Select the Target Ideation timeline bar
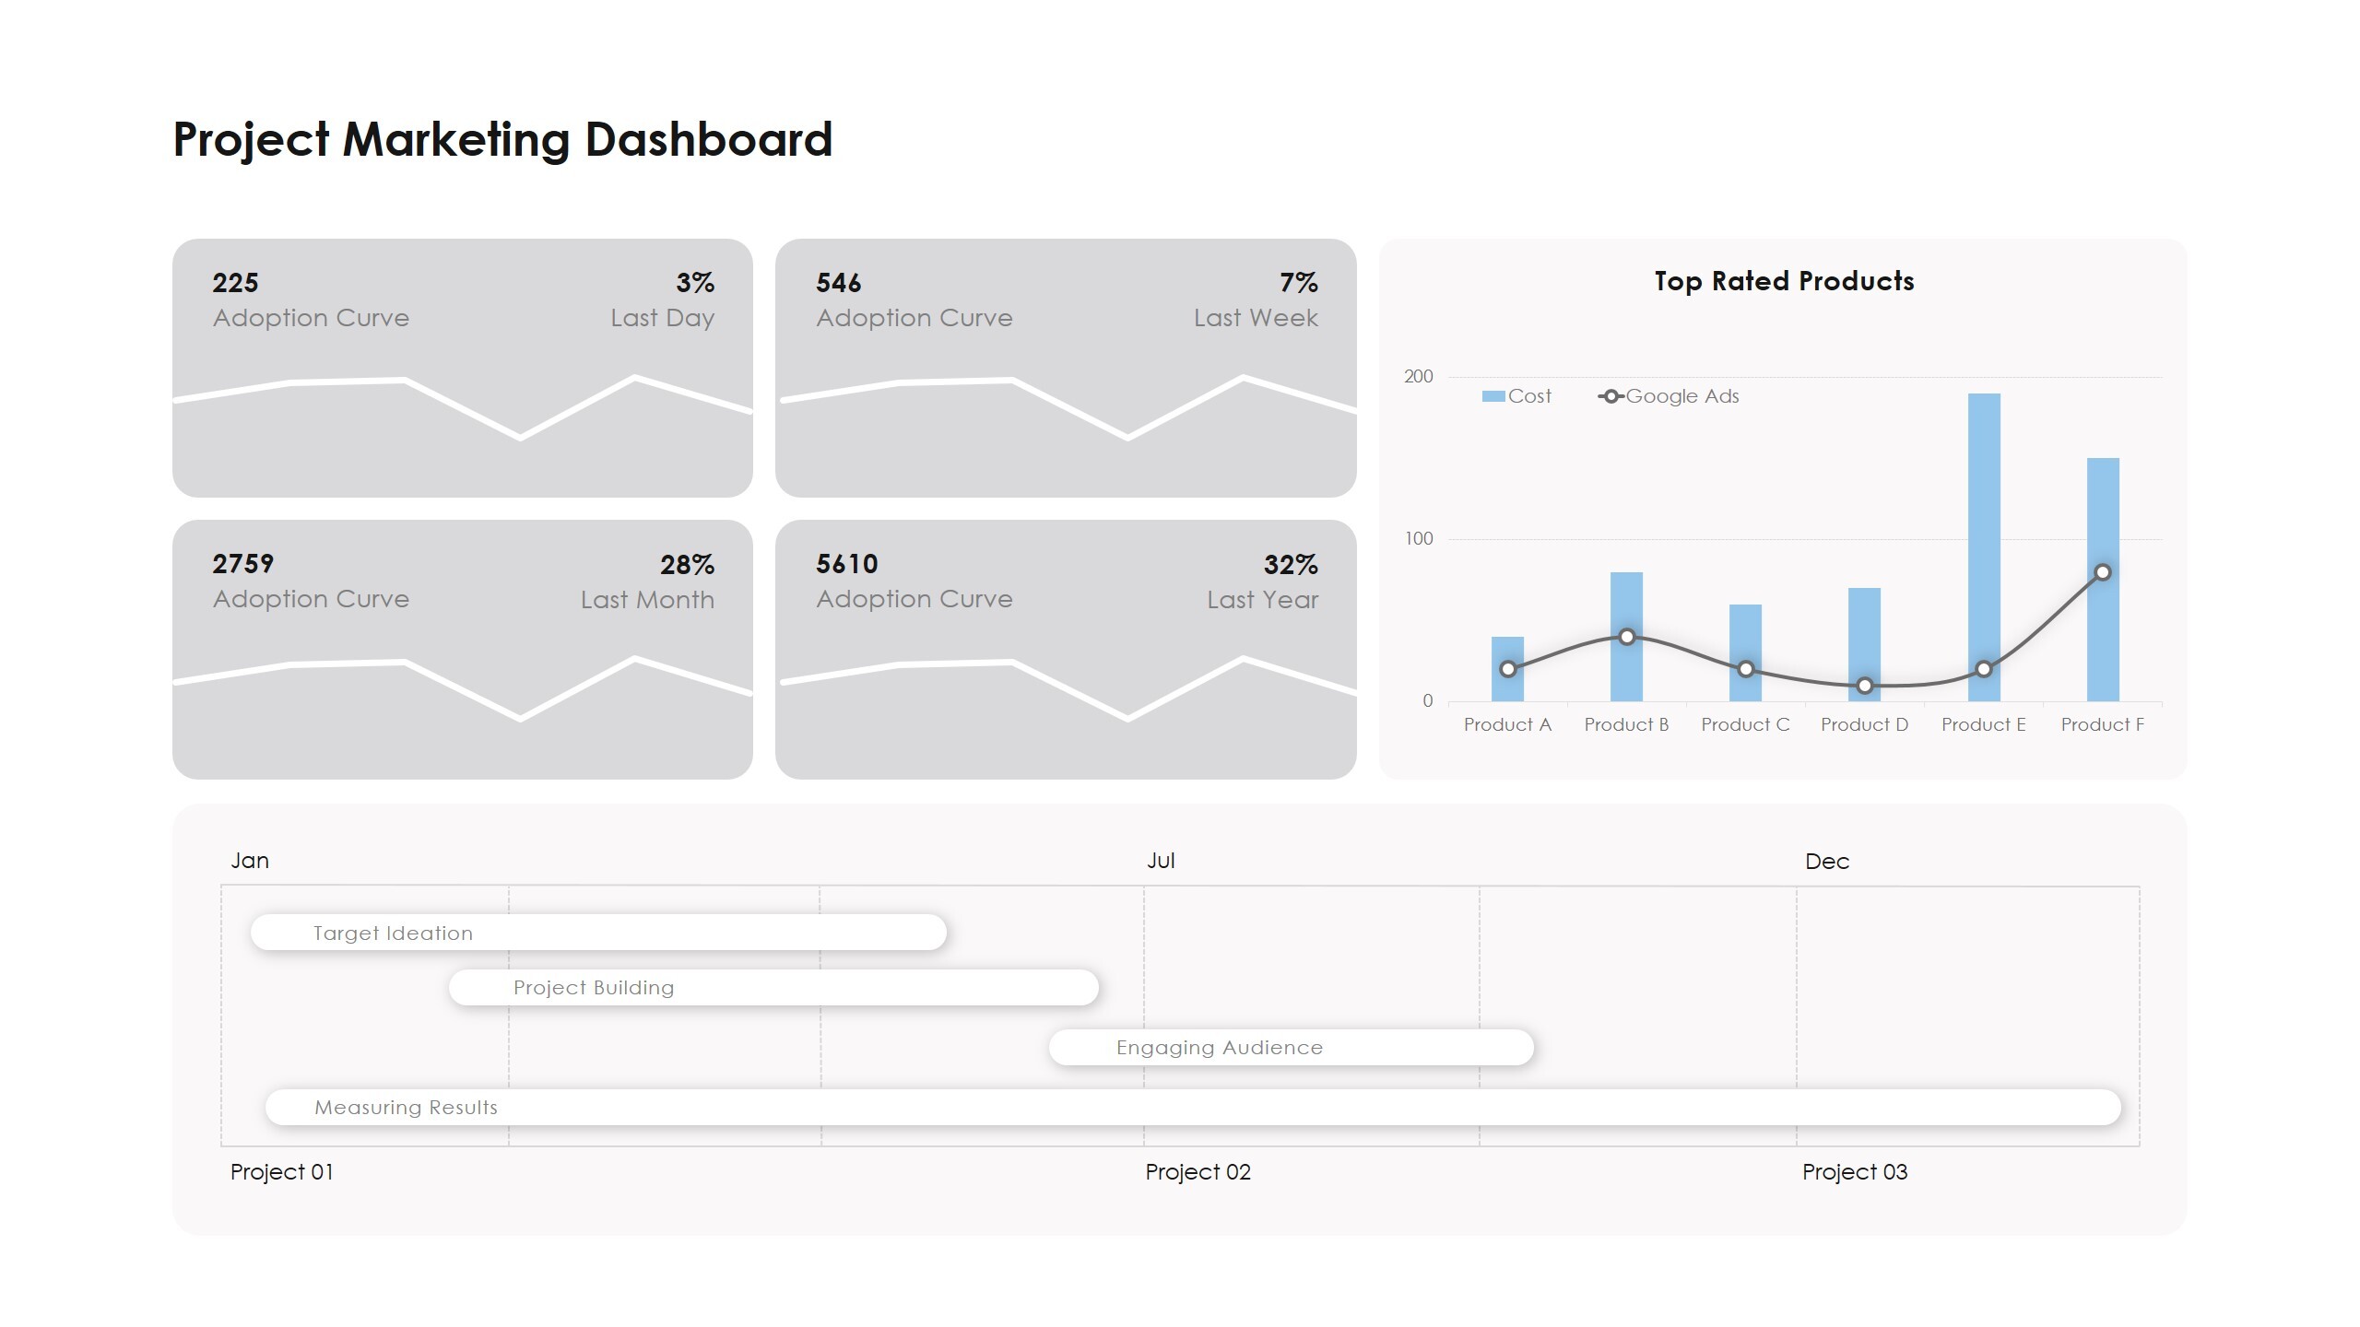The image size is (2360, 1327). coord(598,933)
